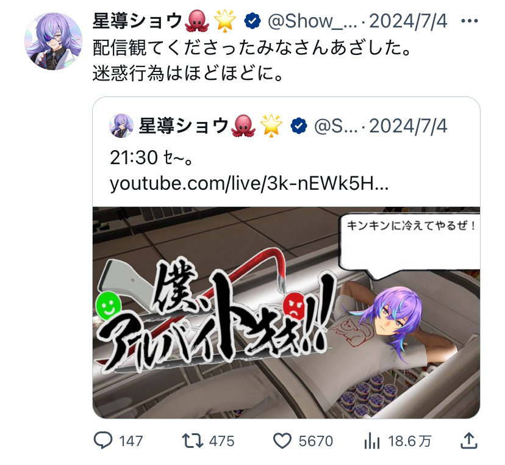
Task: Open the reply icon with 147 comments
Action: [x=103, y=441]
